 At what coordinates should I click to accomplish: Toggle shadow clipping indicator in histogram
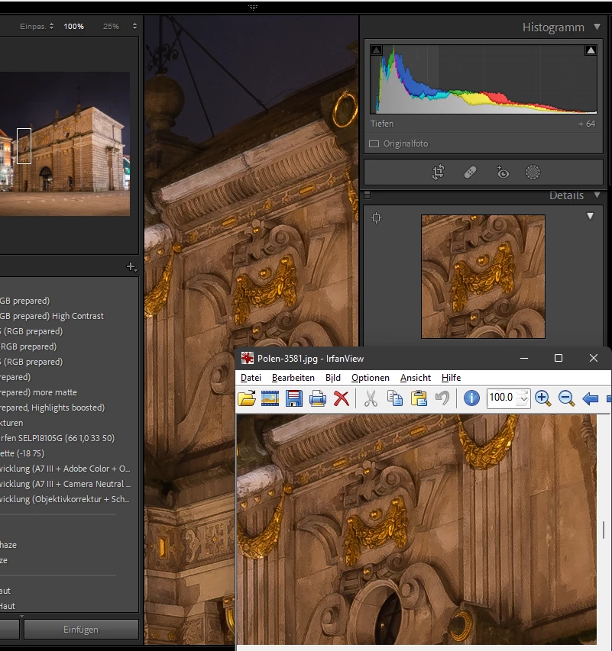coord(376,50)
